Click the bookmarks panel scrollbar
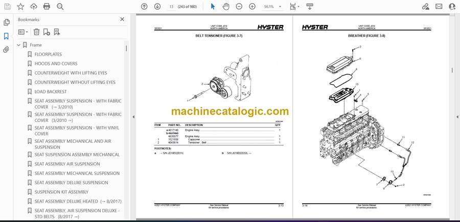The width and height of the screenshot is (460, 222). [x=126, y=48]
